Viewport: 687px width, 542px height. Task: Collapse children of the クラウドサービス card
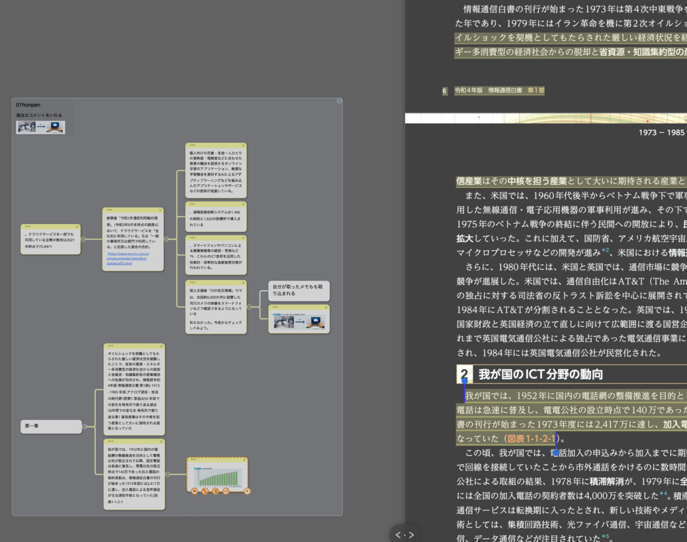[84, 239]
